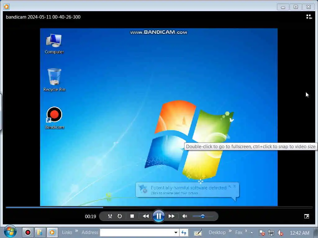Screen dimensions: 318x238
Task: Close the Media Player window
Action: (x=308, y=7)
